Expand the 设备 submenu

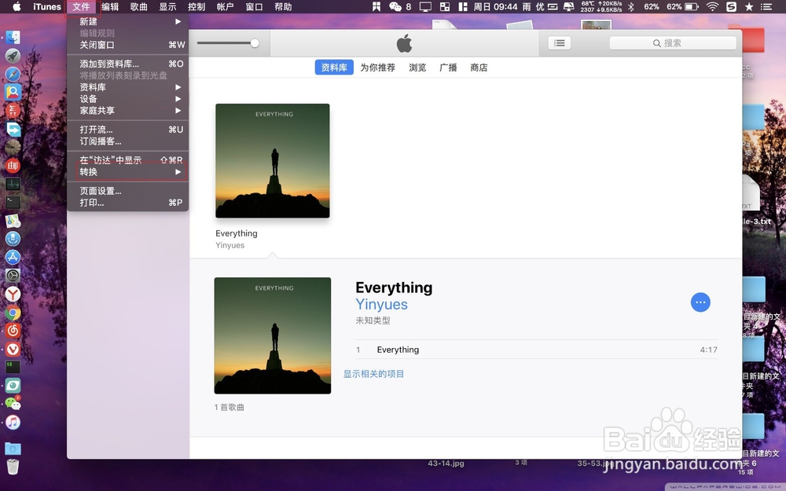pos(128,99)
